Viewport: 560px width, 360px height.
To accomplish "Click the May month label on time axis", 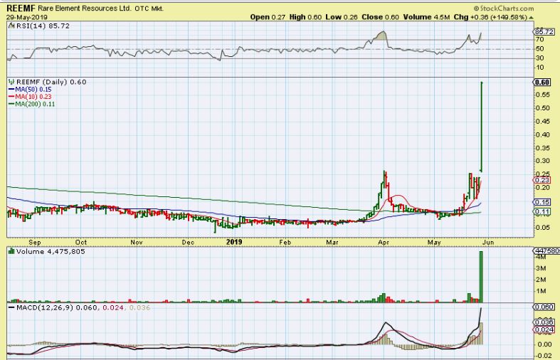I will pos(434,243).
